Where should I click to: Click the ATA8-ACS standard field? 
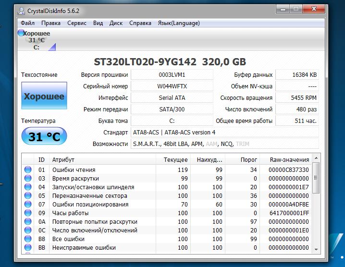coord(225,133)
